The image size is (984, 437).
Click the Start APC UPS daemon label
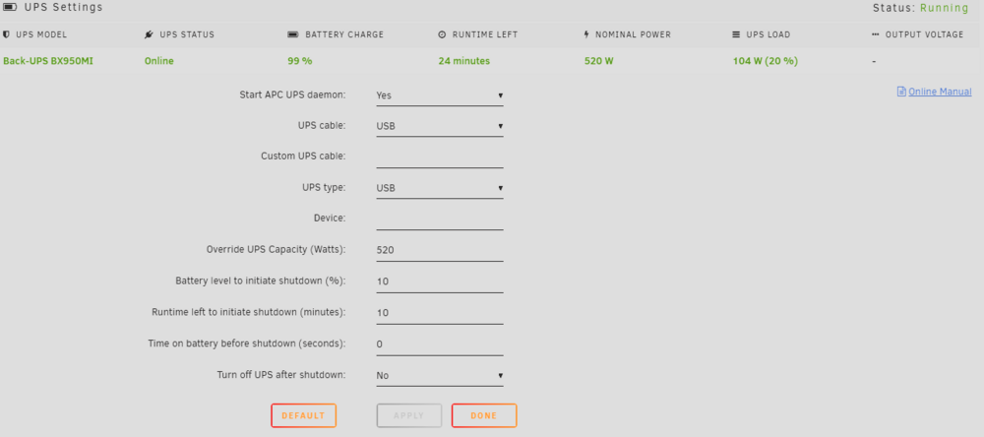[x=292, y=94]
